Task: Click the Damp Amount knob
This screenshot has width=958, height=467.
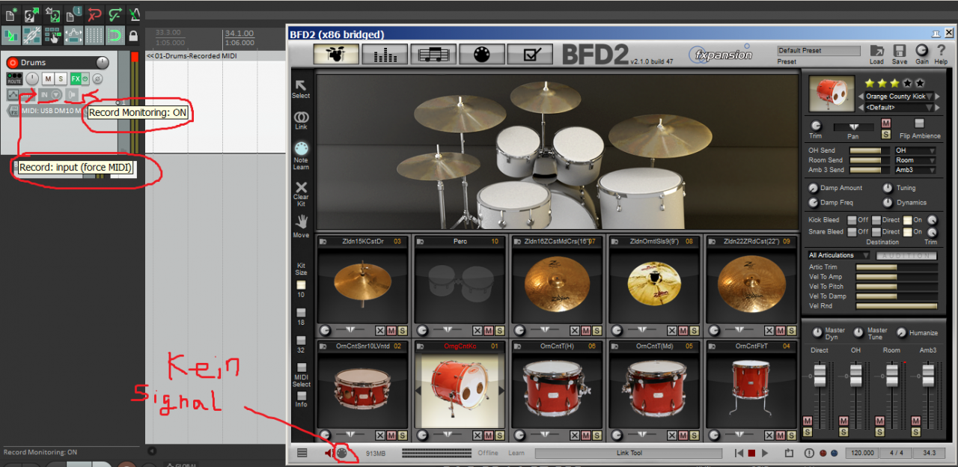Action: 814,188
